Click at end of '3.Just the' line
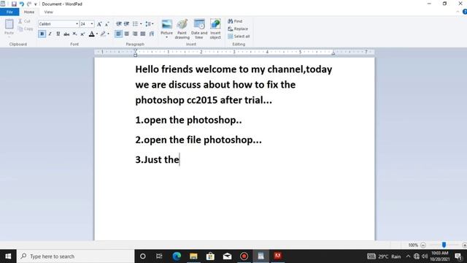The image size is (467, 263). tap(180, 159)
